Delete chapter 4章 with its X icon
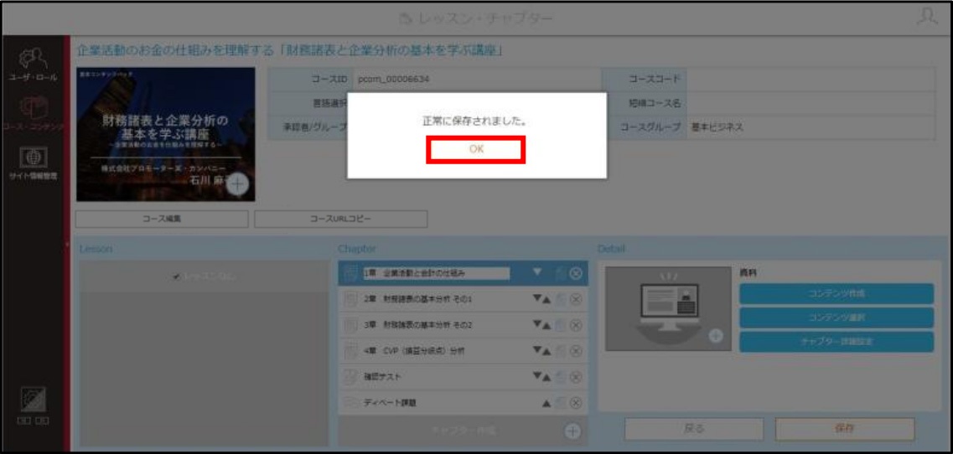The image size is (953, 454). coord(576,351)
